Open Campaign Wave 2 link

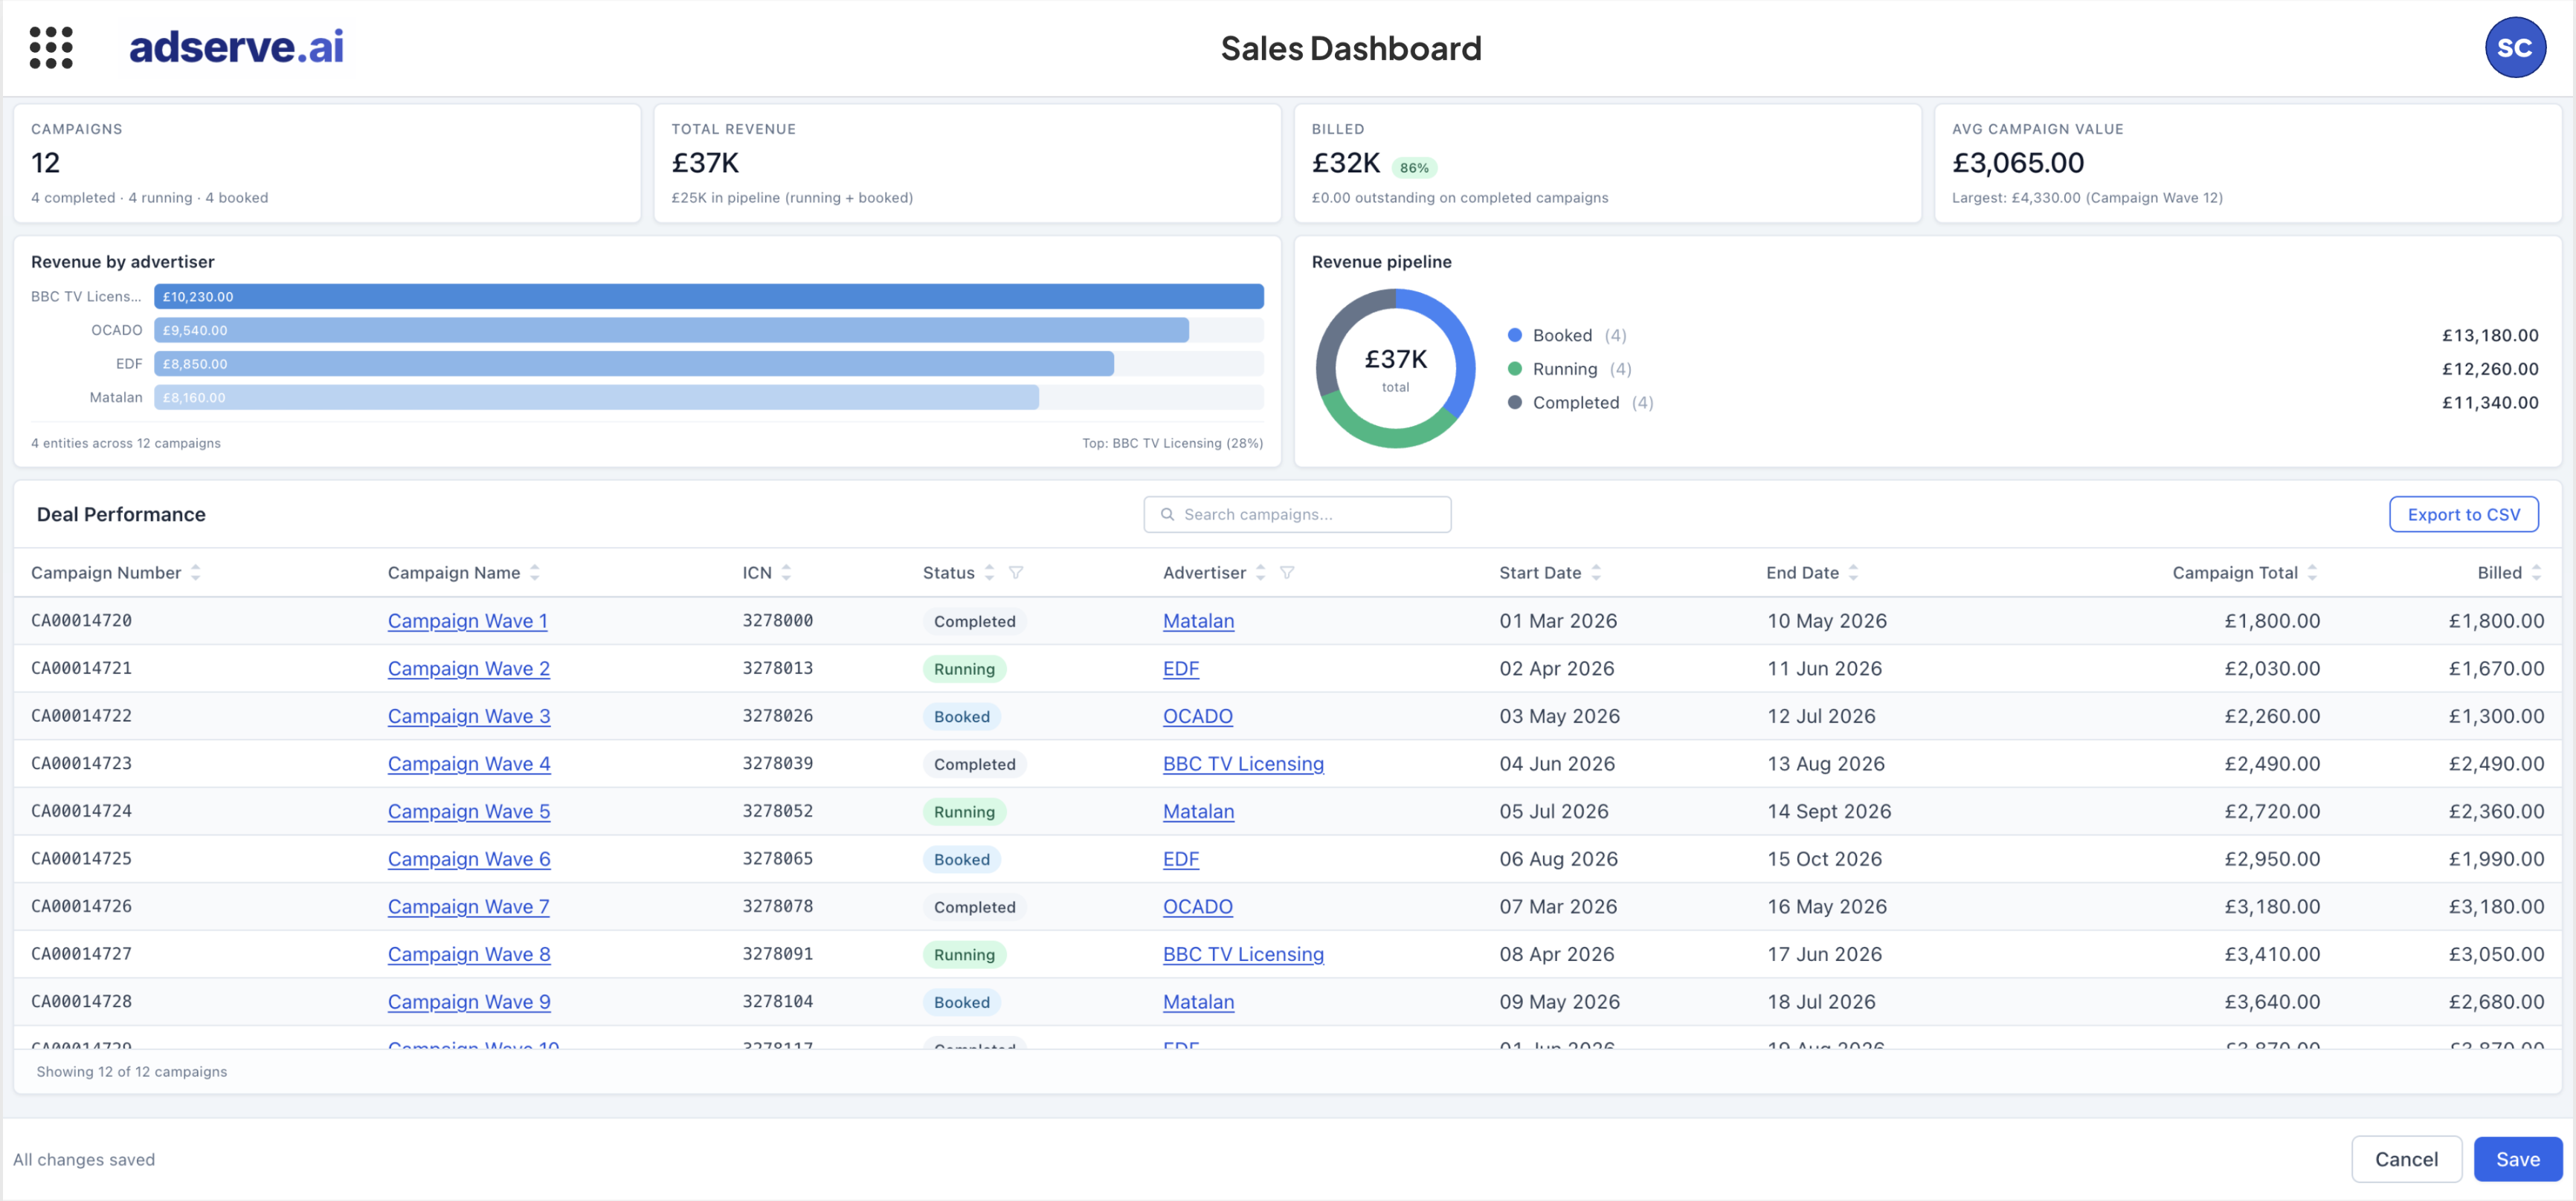tap(468, 670)
